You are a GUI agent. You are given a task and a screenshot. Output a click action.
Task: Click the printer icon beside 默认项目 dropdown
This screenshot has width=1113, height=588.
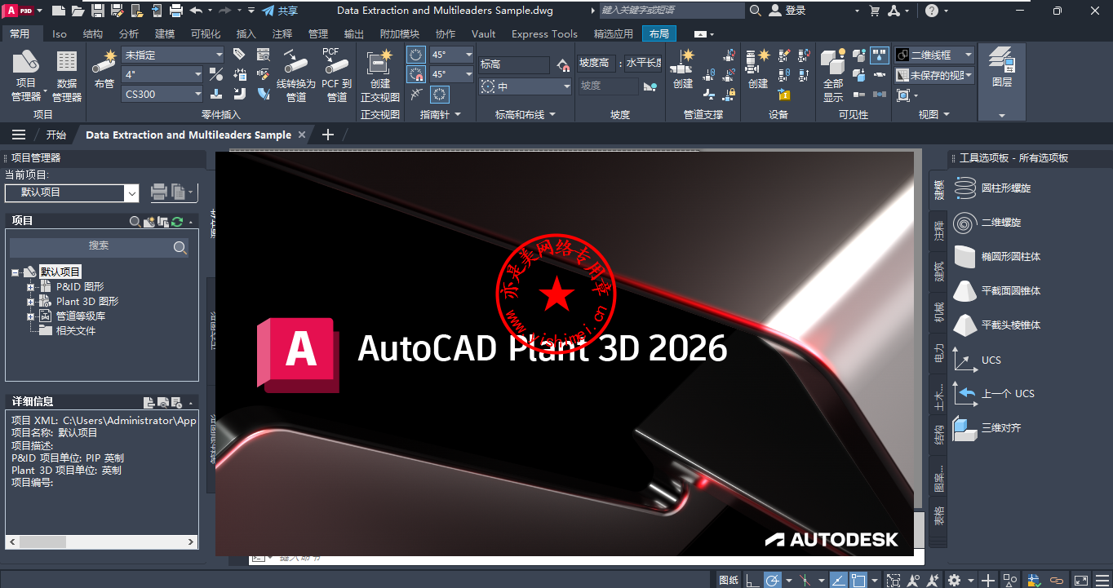tap(159, 192)
